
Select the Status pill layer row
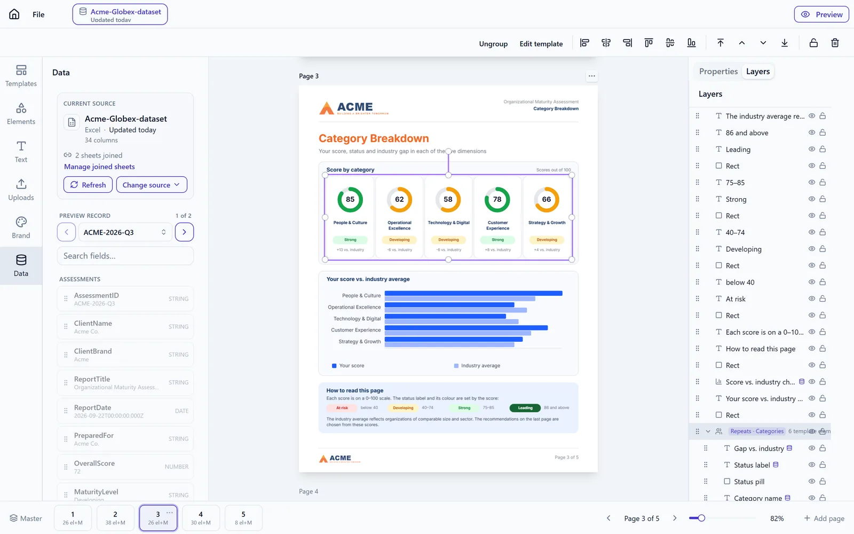760,481
